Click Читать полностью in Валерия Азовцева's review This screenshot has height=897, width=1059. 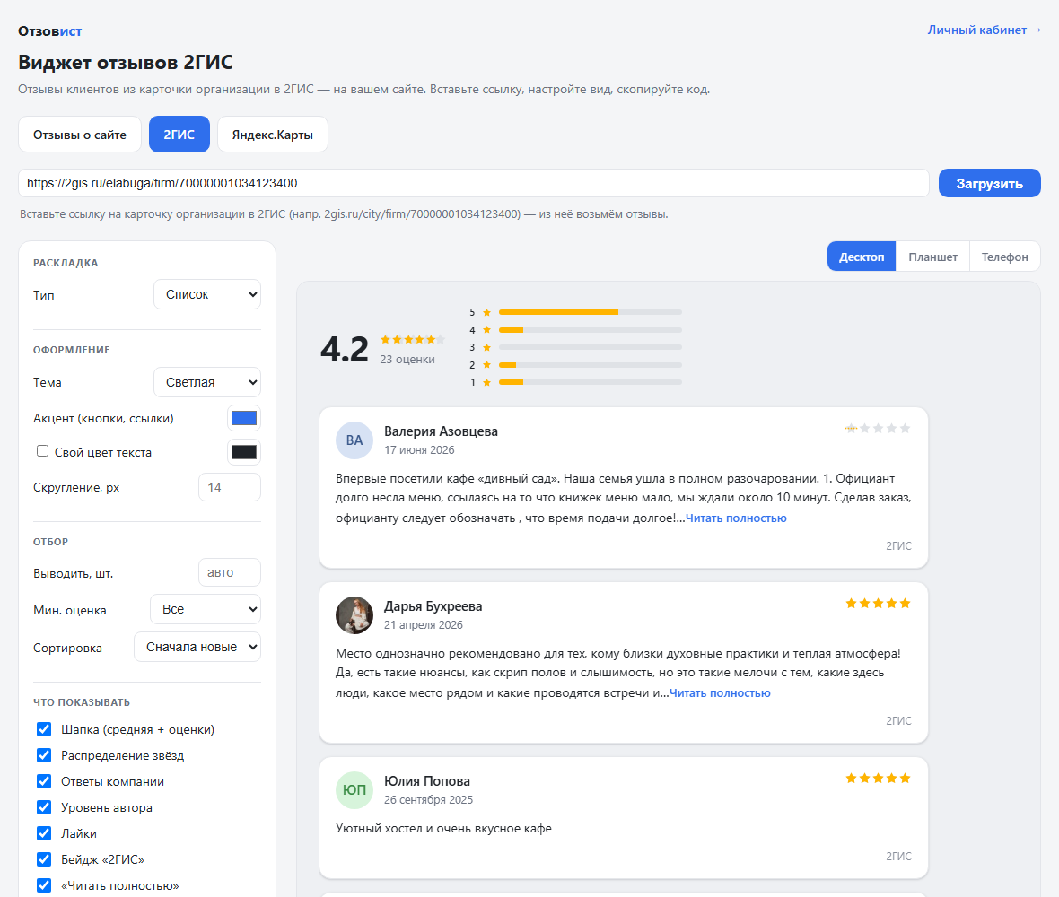[x=736, y=518]
